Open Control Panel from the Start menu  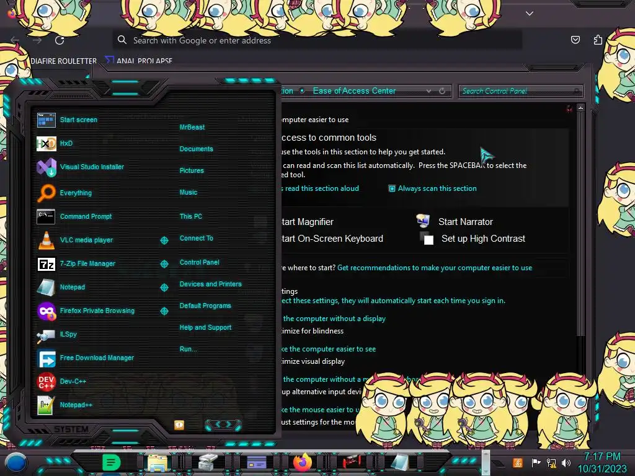coord(199,262)
